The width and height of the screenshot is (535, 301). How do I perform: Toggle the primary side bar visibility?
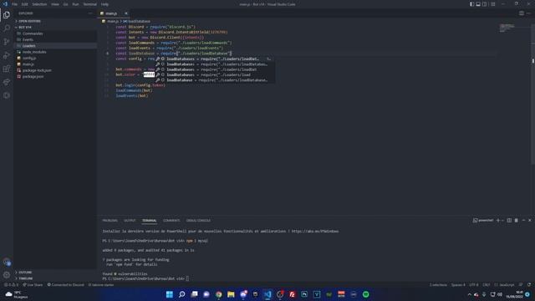click(x=471, y=4)
